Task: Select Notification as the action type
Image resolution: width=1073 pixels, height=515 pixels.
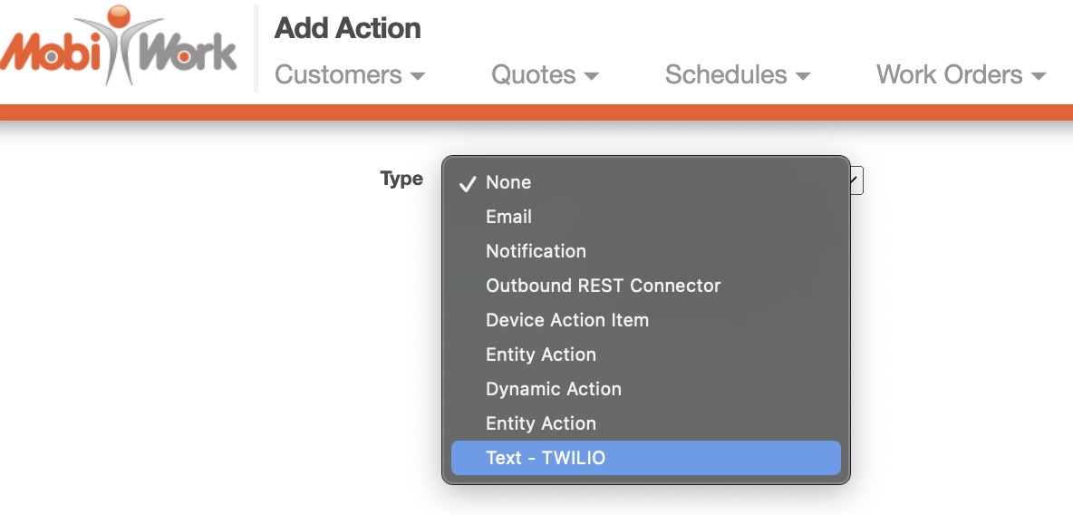Action: coord(536,251)
